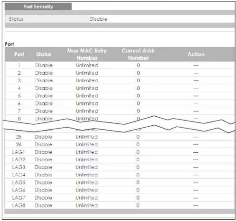Image resolution: width=236 pixels, height=221 pixels.
Task: Select the LAG4 row label
Action: pos(19,175)
